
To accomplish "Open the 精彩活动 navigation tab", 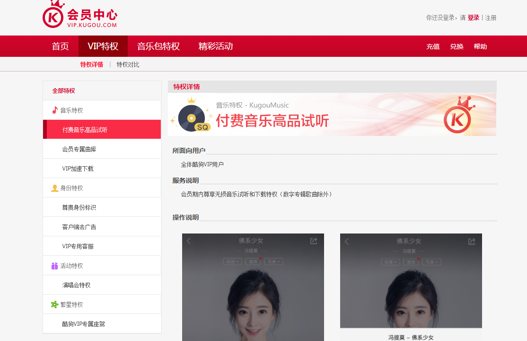I will (215, 46).
